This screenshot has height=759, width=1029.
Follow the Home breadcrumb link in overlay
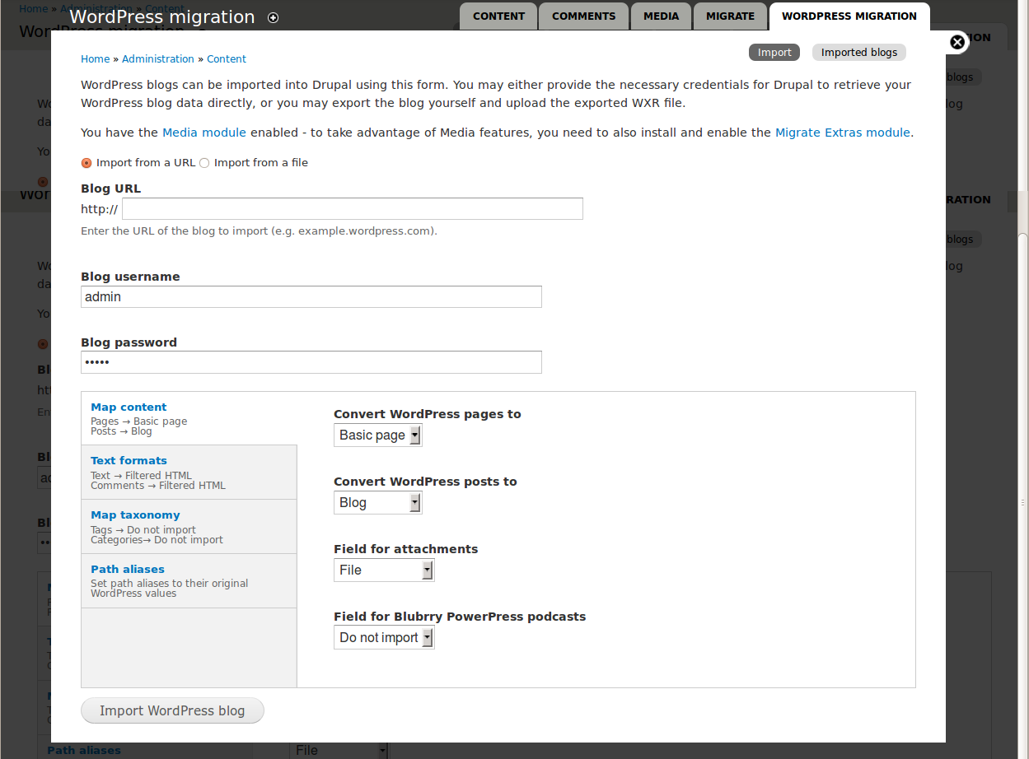pos(96,59)
